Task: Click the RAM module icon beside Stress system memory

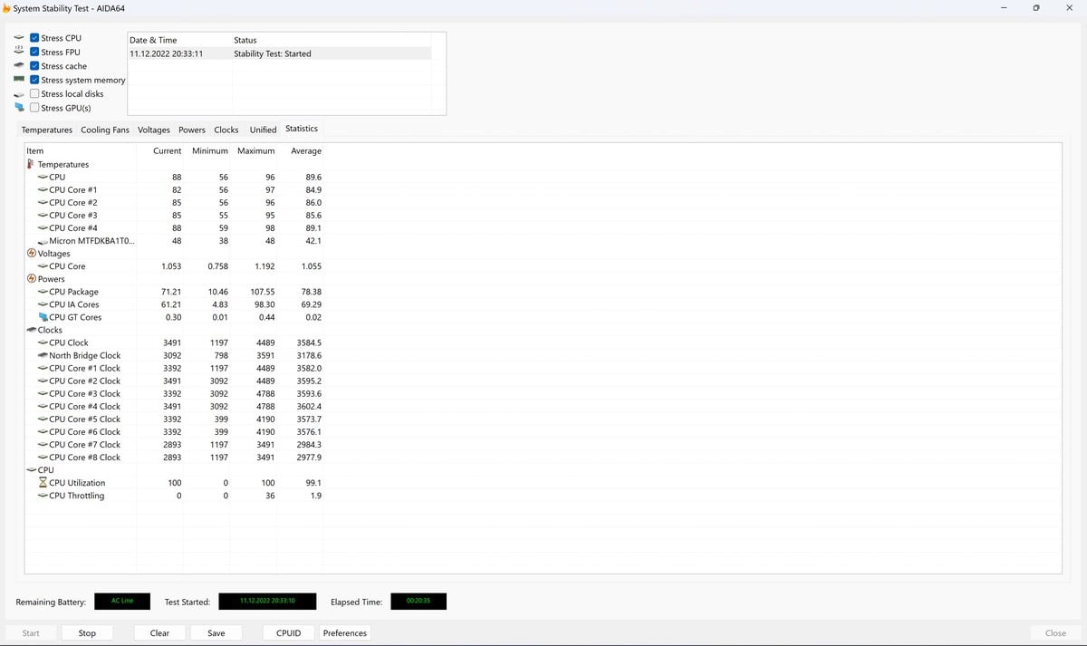Action: tap(19, 80)
